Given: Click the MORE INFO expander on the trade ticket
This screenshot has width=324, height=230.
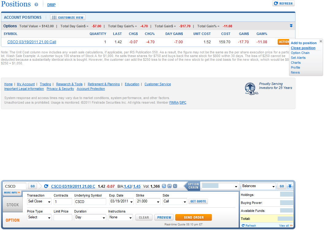Looking at the screenshot, I should click(x=12, y=193).
